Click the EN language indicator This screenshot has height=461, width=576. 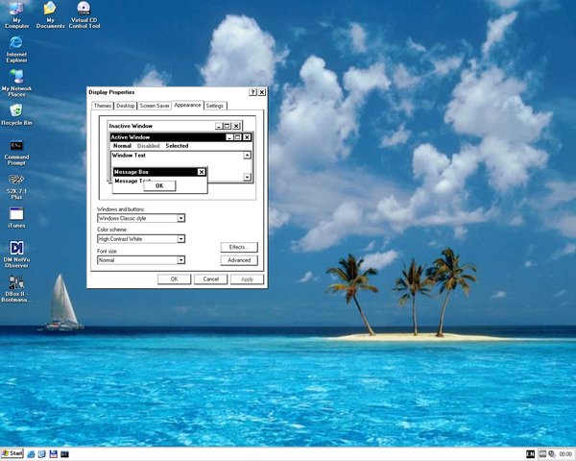coord(530,454)
